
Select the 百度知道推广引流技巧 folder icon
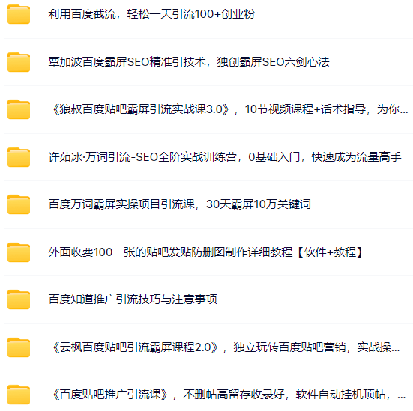click(19, 299)
